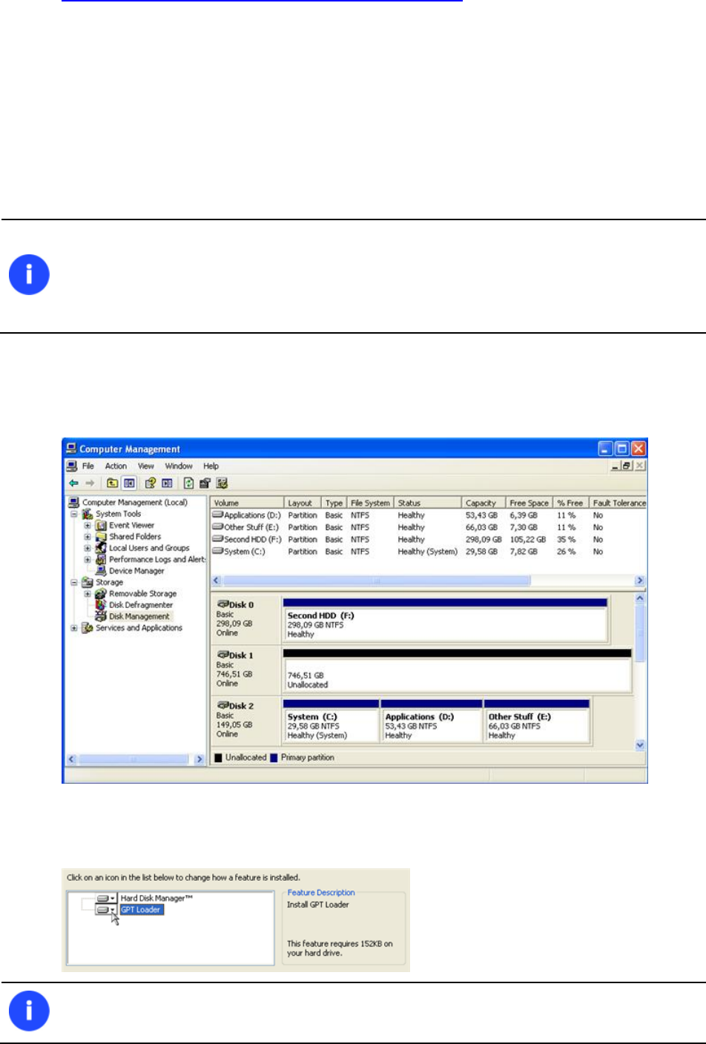This screenshot has height=1044, width=706.
Task: Toggle the Show/Hide Console Tree icon
Action: tap(129, 483)
